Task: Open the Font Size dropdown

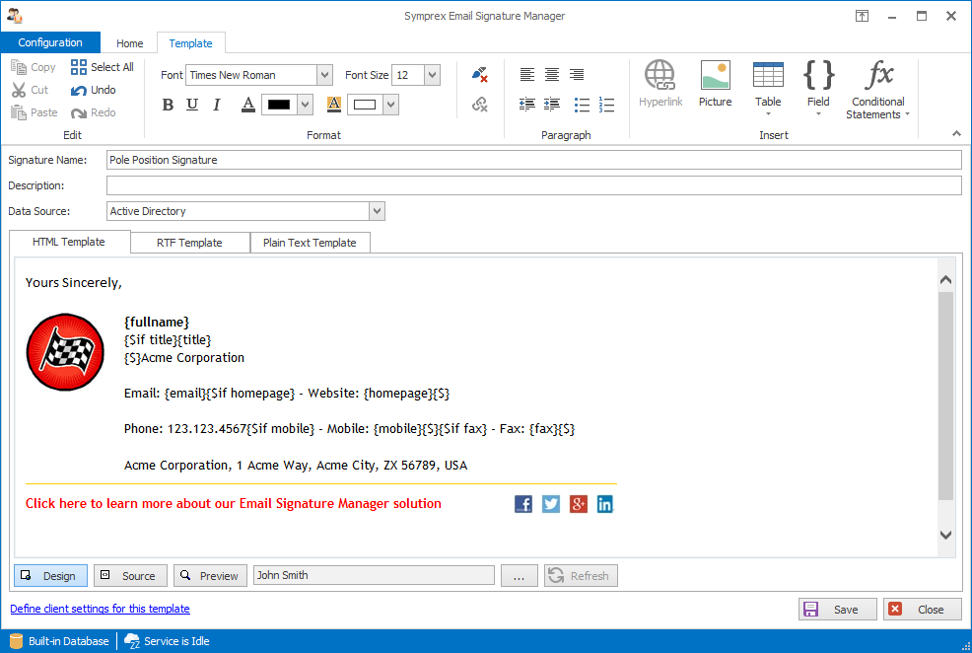Action: tap(433, 75)
